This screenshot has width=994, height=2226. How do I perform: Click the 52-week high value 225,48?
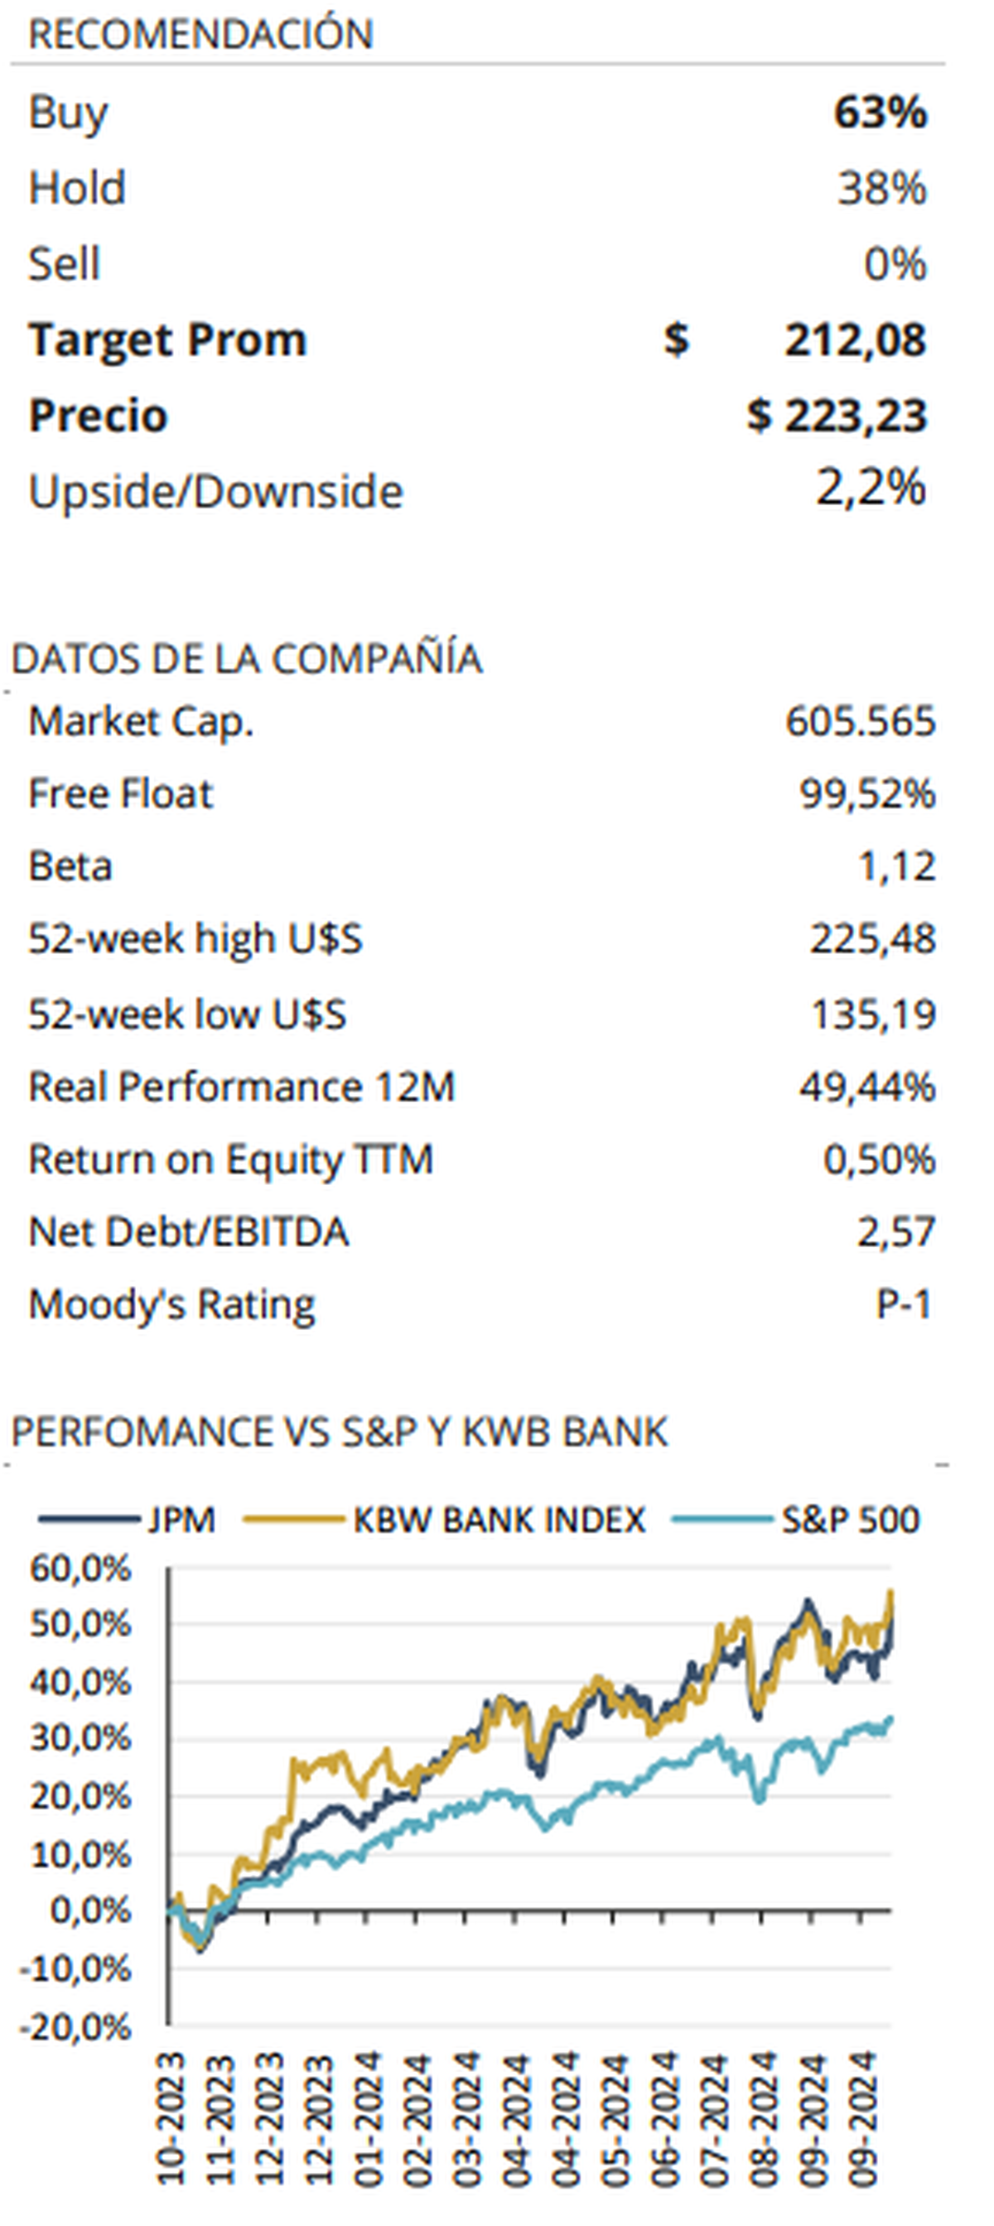(872, 939)
